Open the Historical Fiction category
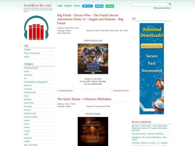 (31, 117)
